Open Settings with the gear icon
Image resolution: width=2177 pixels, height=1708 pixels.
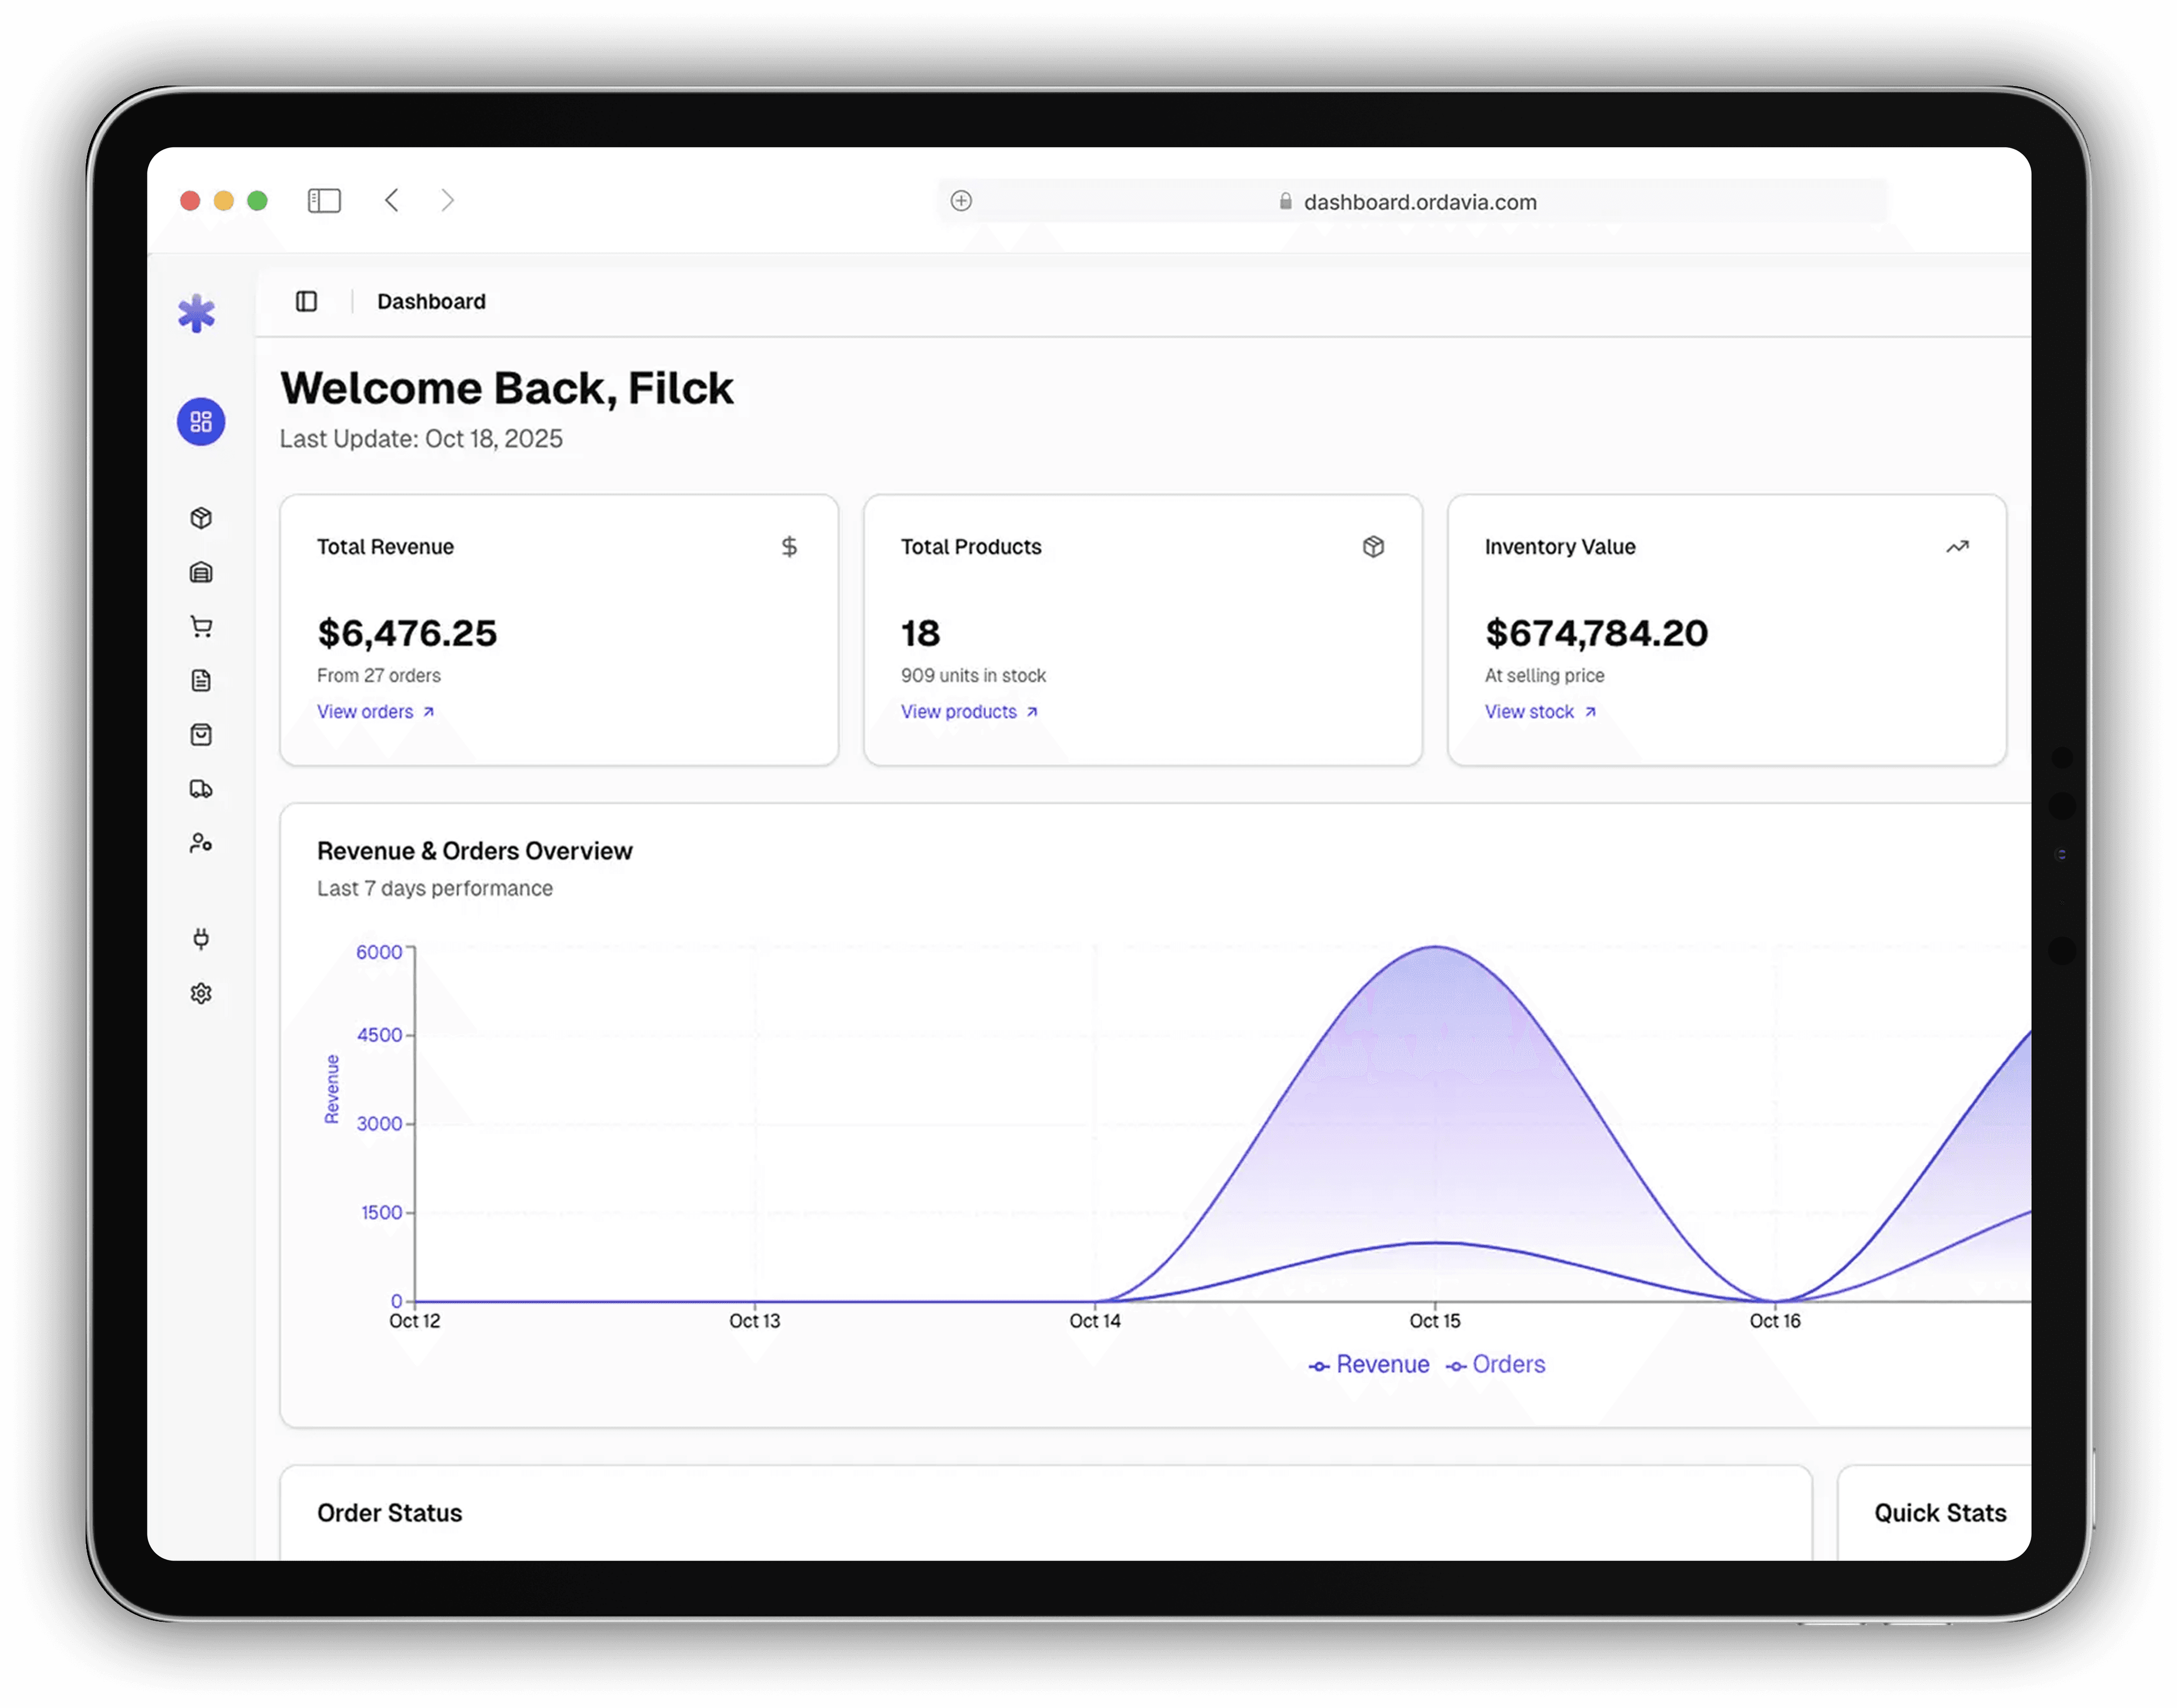click(x=201, y=992)
